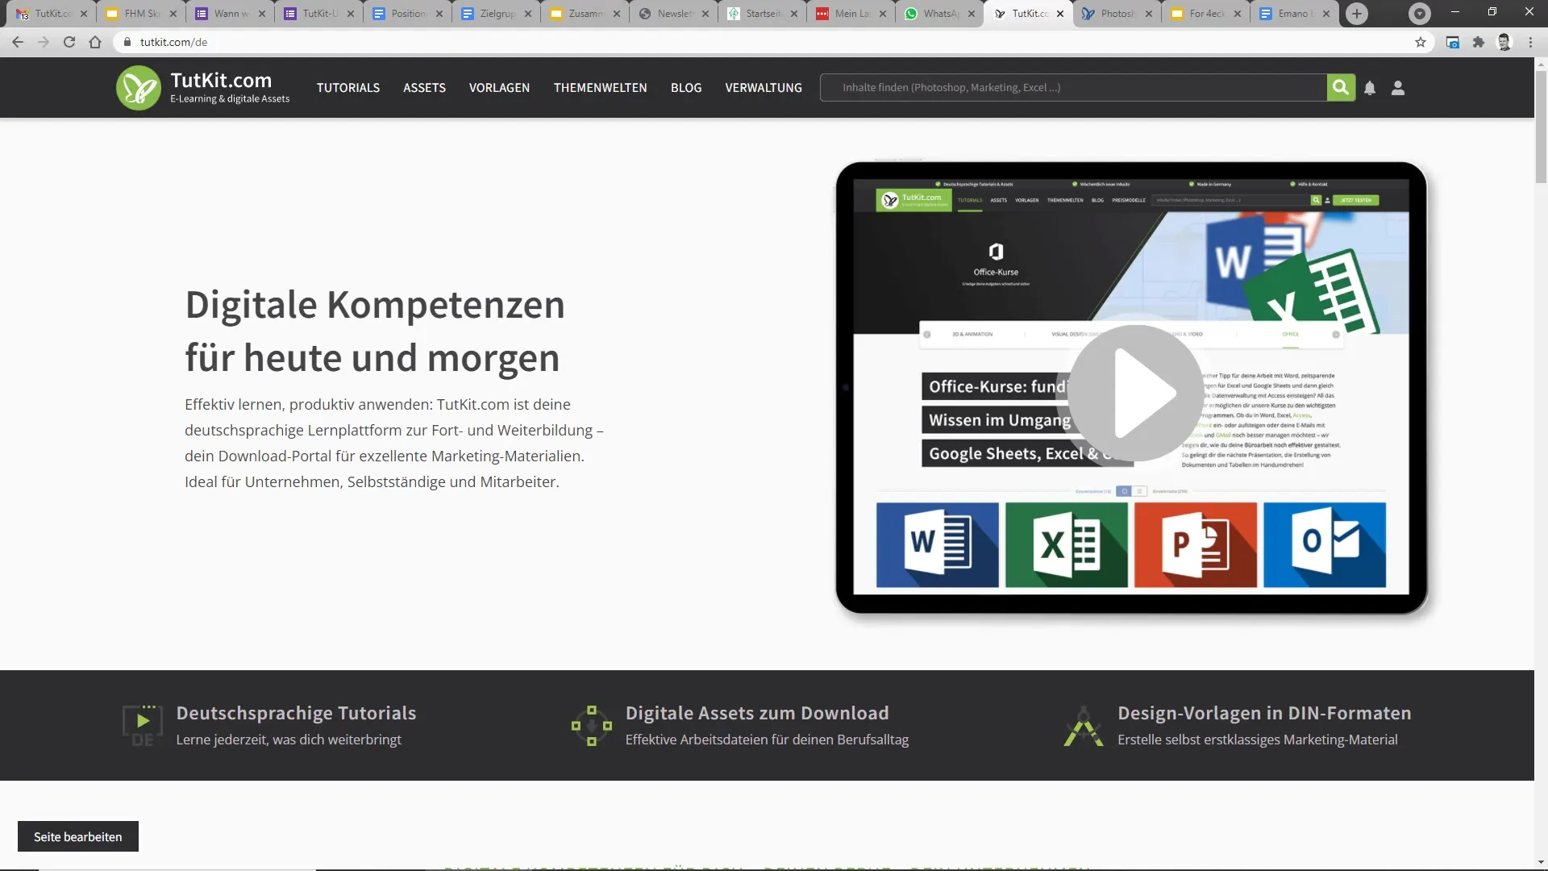Open the user account profile icon
Viewport: 1548px width, 871px height.
point(1398,88)
